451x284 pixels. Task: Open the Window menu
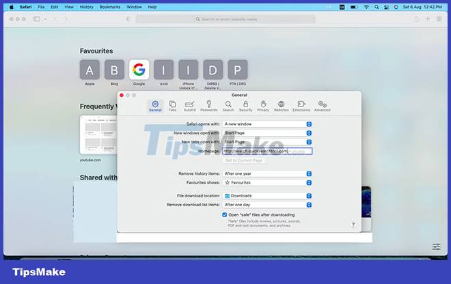[134, 7]
